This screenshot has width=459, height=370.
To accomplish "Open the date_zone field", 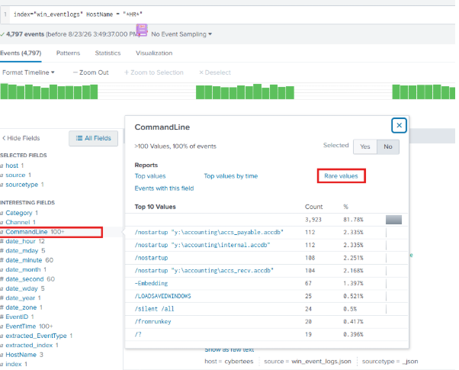I will click(x=21, y=307).
